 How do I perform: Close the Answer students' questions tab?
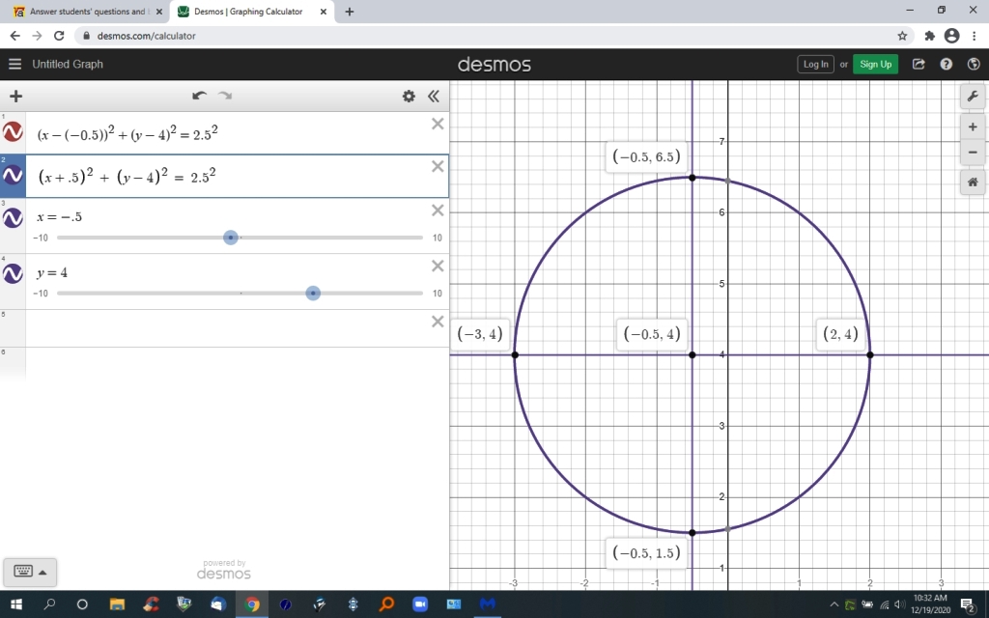159,12
